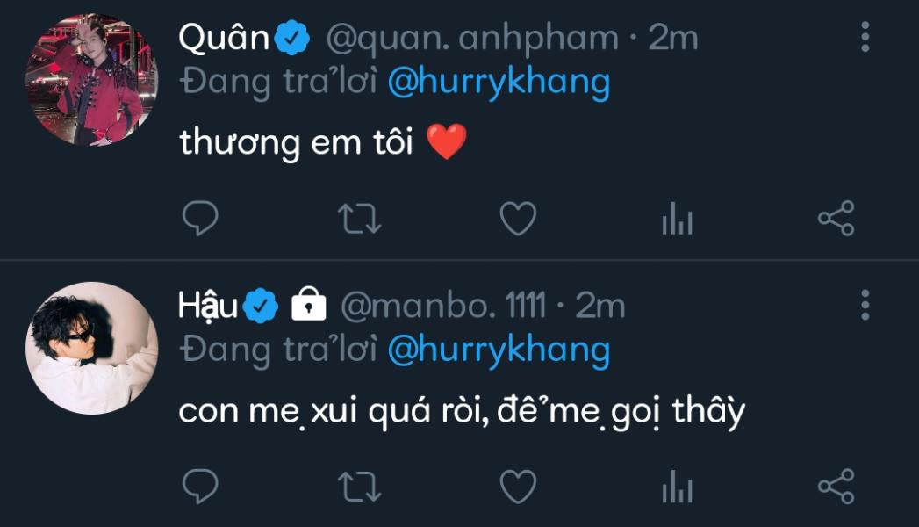Reply to Hậu's tweet via comment icon
The image size is (919, 527).
tap(200, 486)
